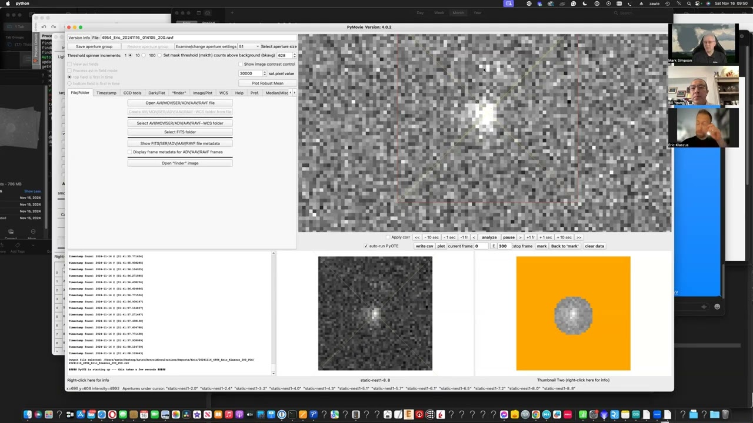Screen dimensions: 753x423
Task: Open the Trash in the dock
Action: [x=725, y=415]
